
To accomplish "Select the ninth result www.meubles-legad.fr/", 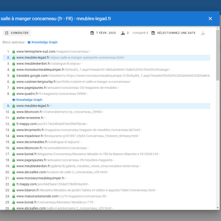I will tap(107, 106).
